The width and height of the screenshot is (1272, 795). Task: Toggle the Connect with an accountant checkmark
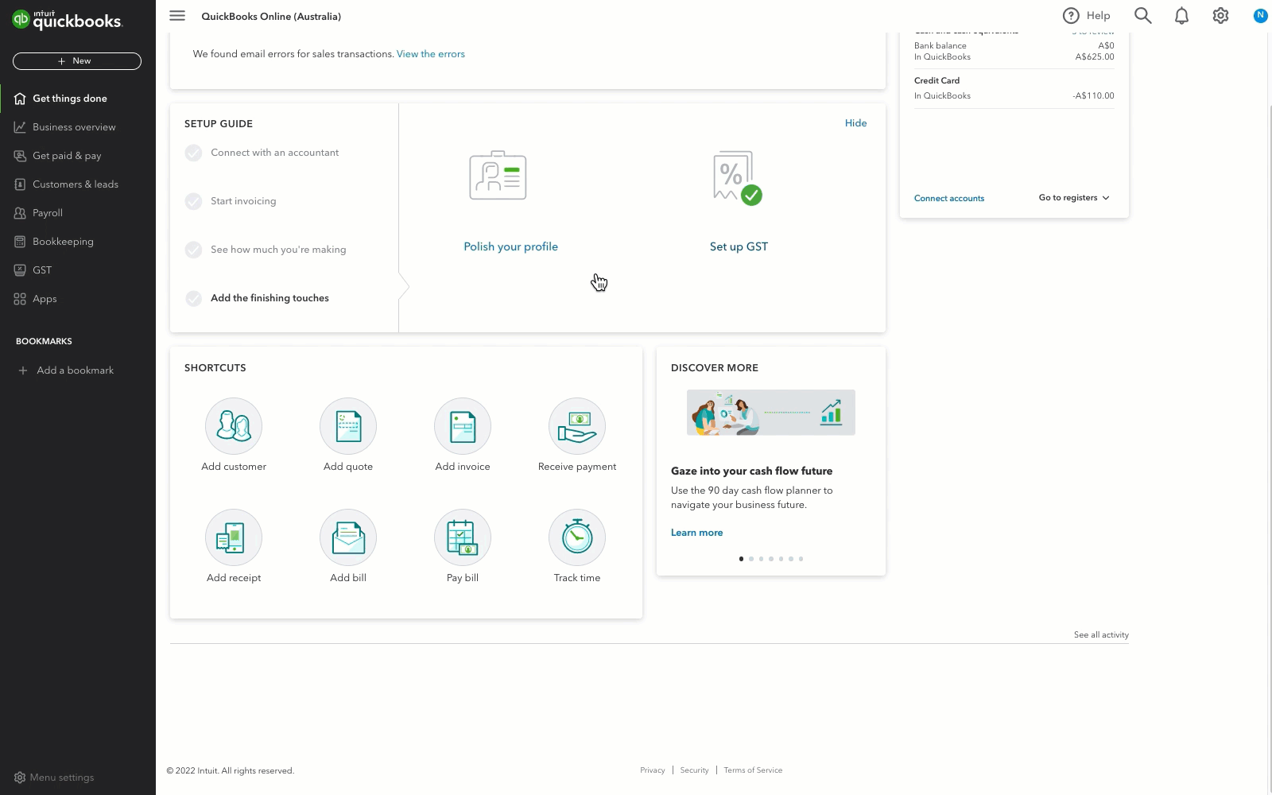point(193,153)
